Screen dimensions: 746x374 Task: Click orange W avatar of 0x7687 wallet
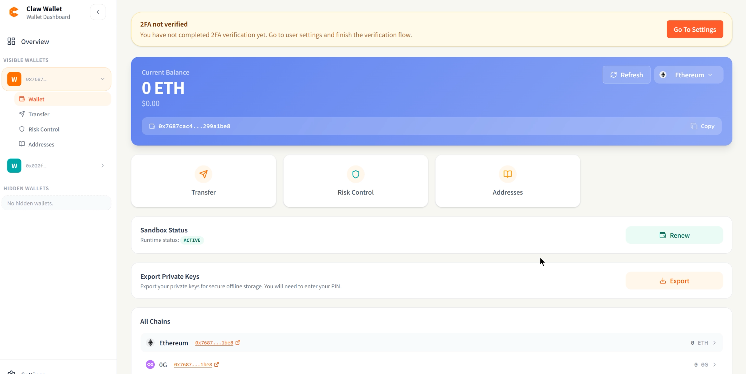tap(14, 79)
